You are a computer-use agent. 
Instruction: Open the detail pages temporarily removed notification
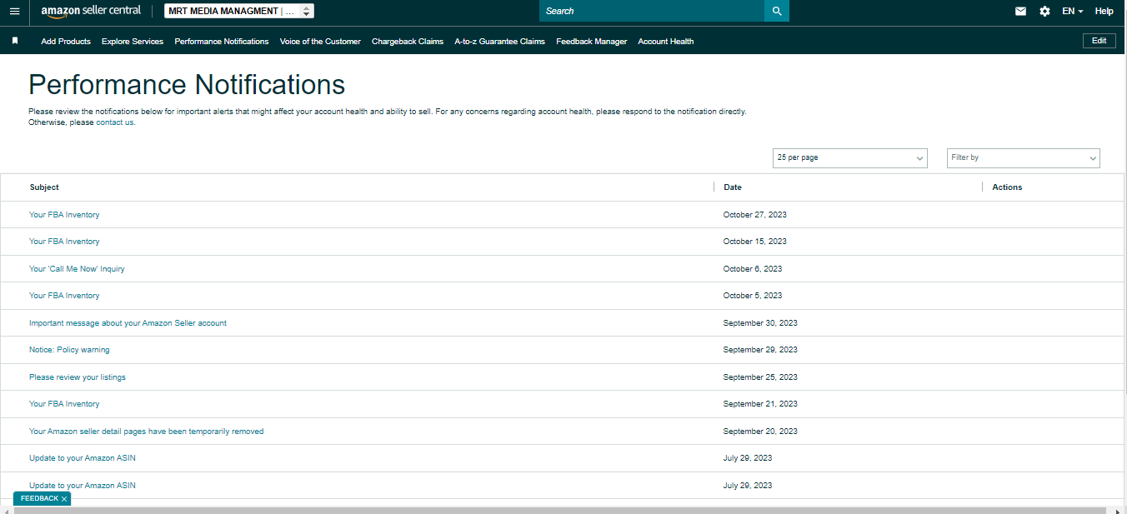coord(146,432)
